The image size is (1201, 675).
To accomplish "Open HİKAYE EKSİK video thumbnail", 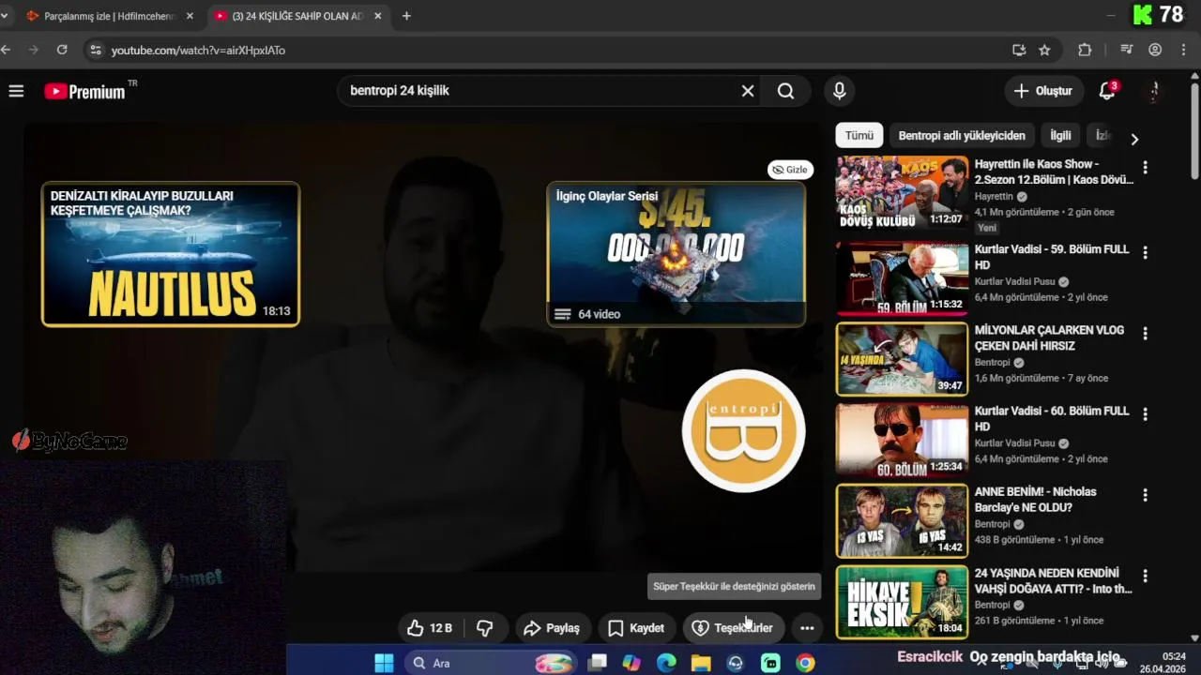I will click(x=902, y=601).
